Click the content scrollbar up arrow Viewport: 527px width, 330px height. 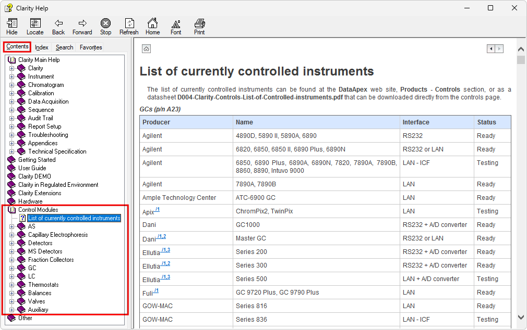click(521, 49)
